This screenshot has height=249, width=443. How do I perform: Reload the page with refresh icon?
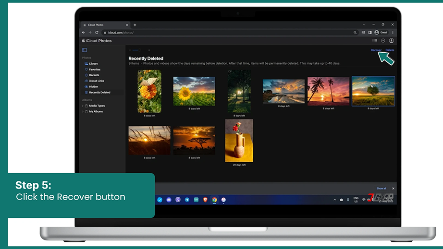pos(97,33)
